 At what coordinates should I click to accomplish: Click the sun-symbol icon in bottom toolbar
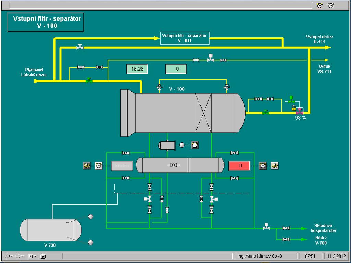pos(43,256)
